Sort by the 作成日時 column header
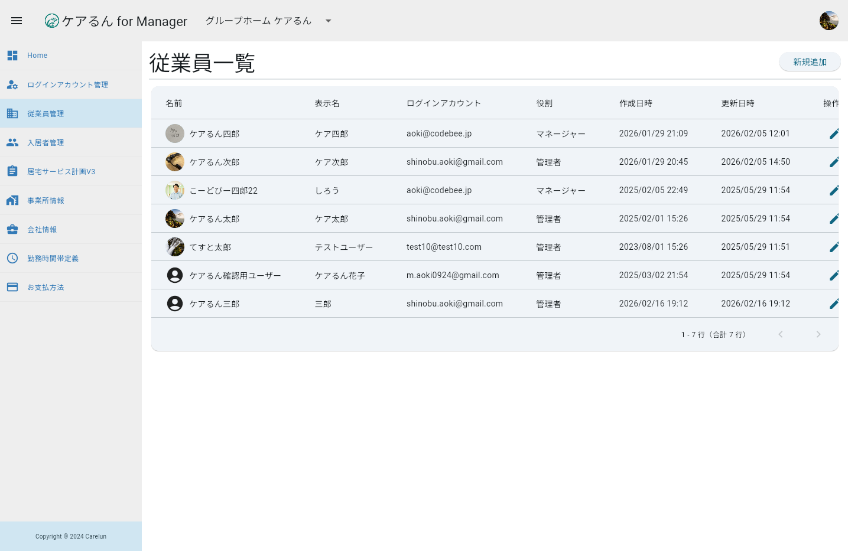 click(x=635, y=103)
